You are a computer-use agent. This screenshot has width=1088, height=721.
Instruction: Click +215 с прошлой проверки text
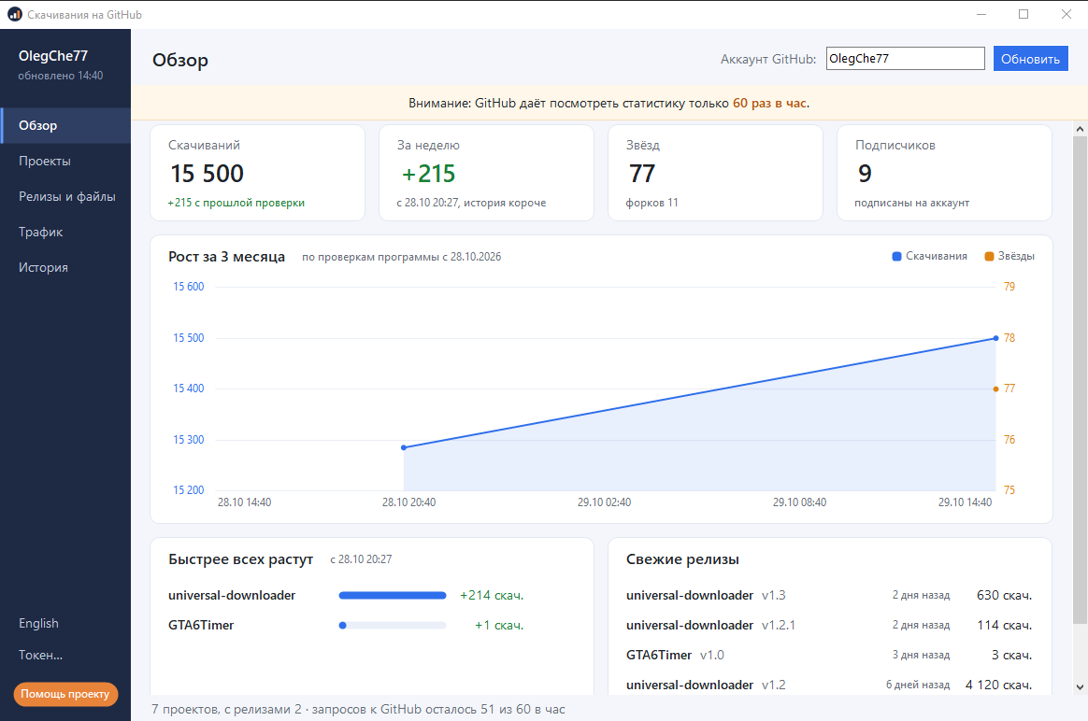pyautogui.click(x=236, y=203)
